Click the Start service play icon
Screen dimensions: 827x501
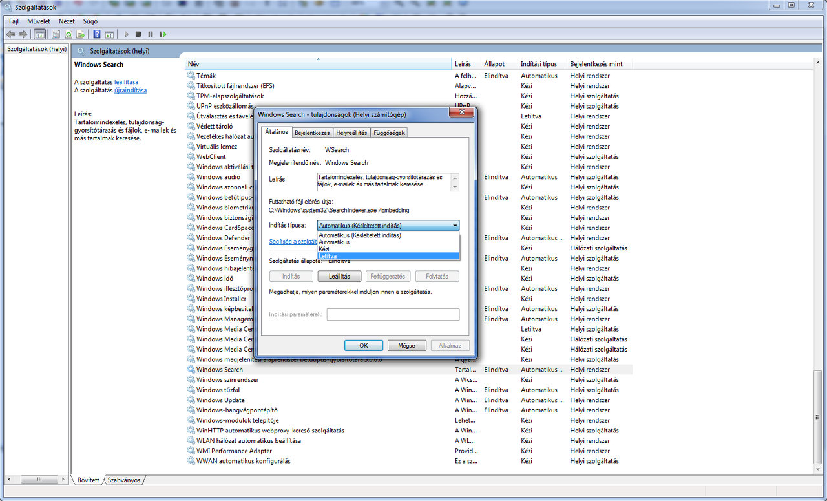tap(127, 34)
